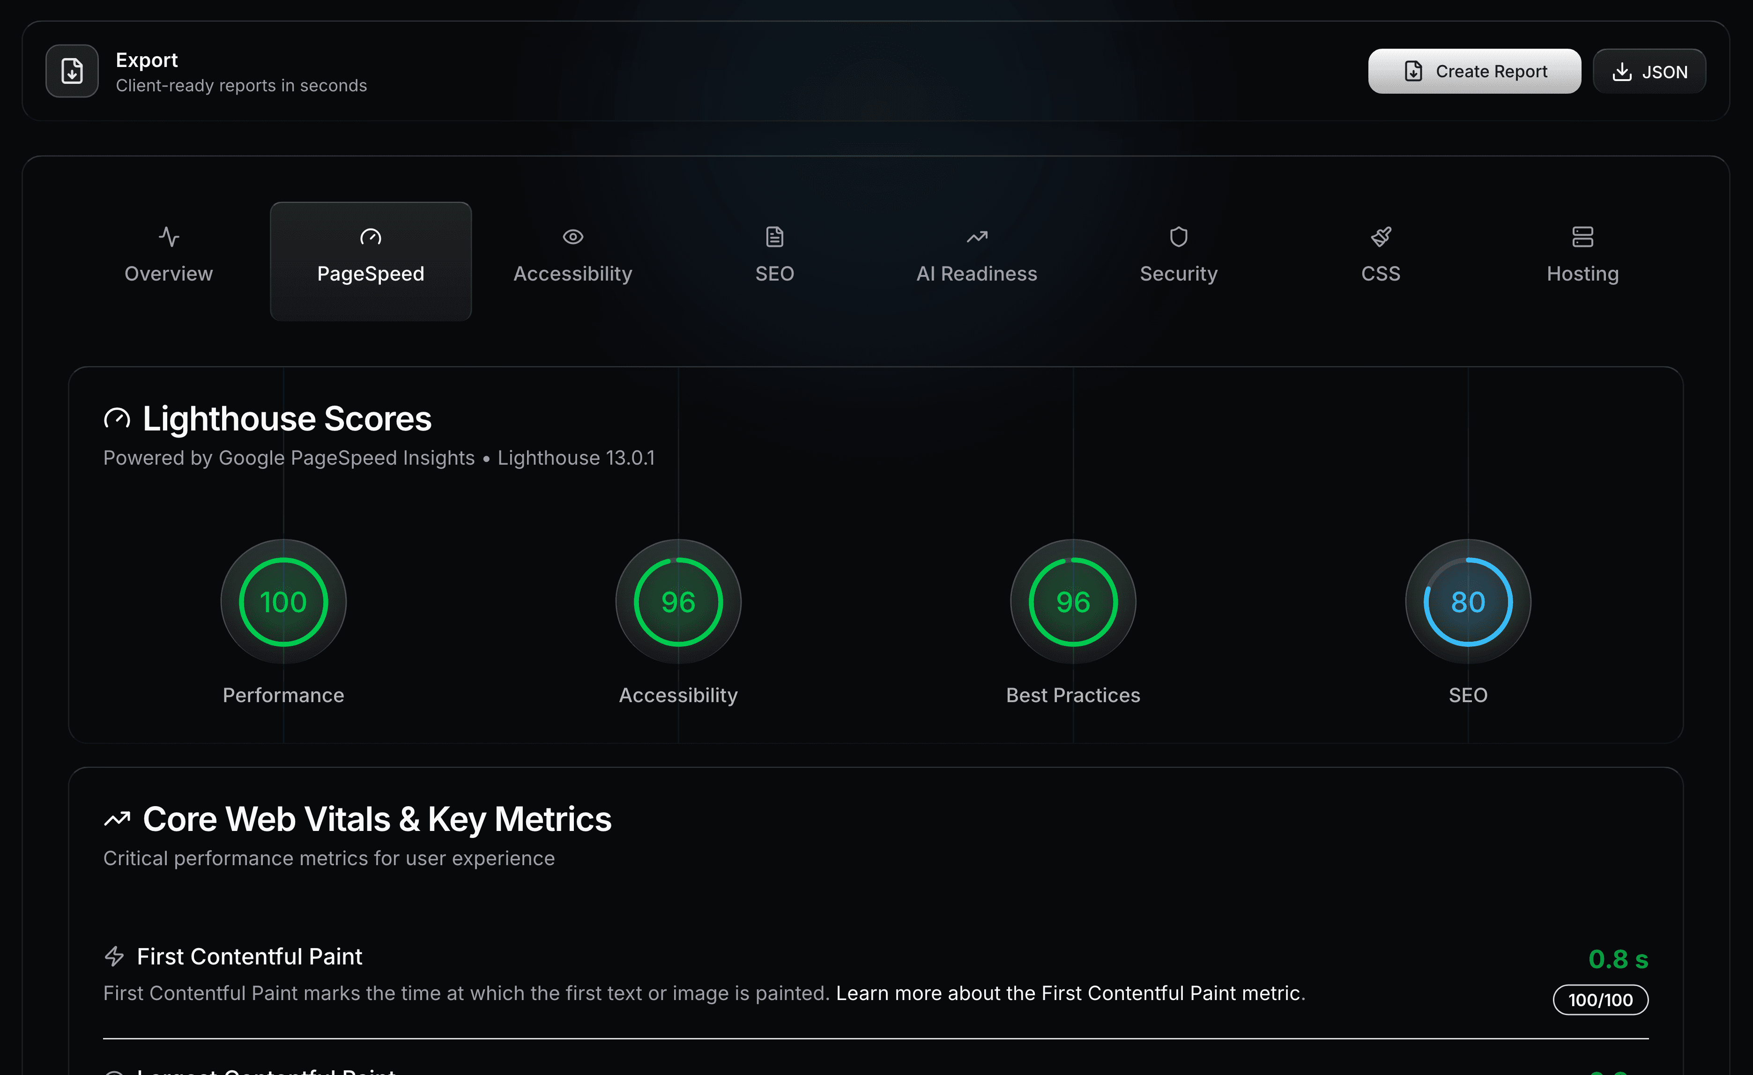Click the 'Best Practices' label
The height and width of the screenshot is (1075, 1753).
tap(1073, 695)
